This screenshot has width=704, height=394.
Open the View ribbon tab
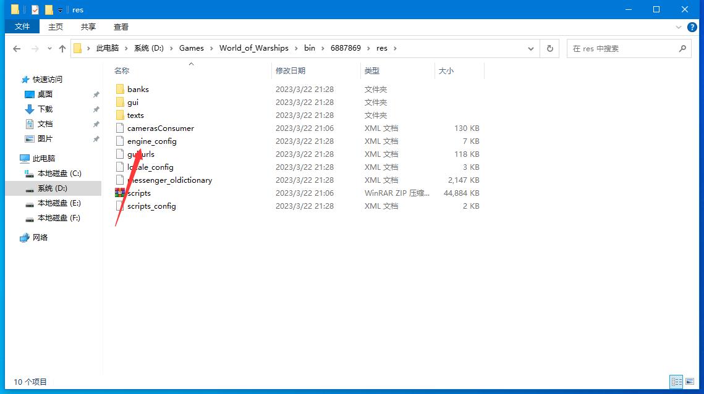(121, 27)
